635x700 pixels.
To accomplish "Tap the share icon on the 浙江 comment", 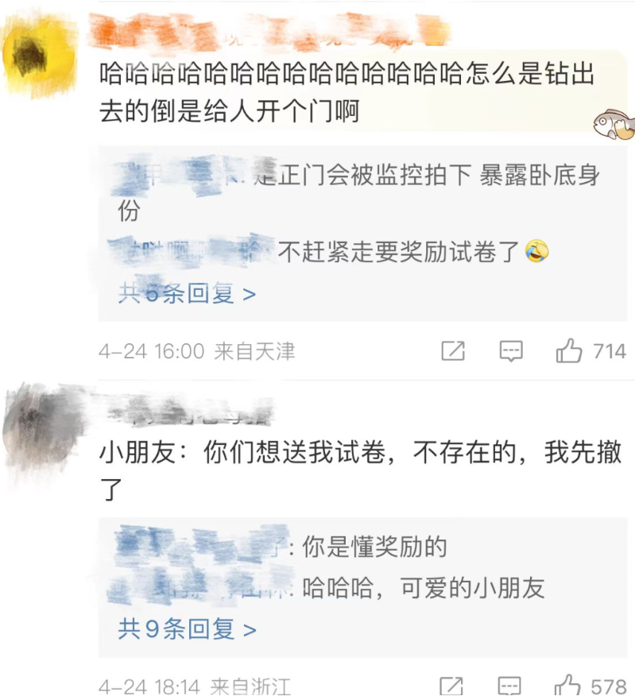I will coord(451,686).
